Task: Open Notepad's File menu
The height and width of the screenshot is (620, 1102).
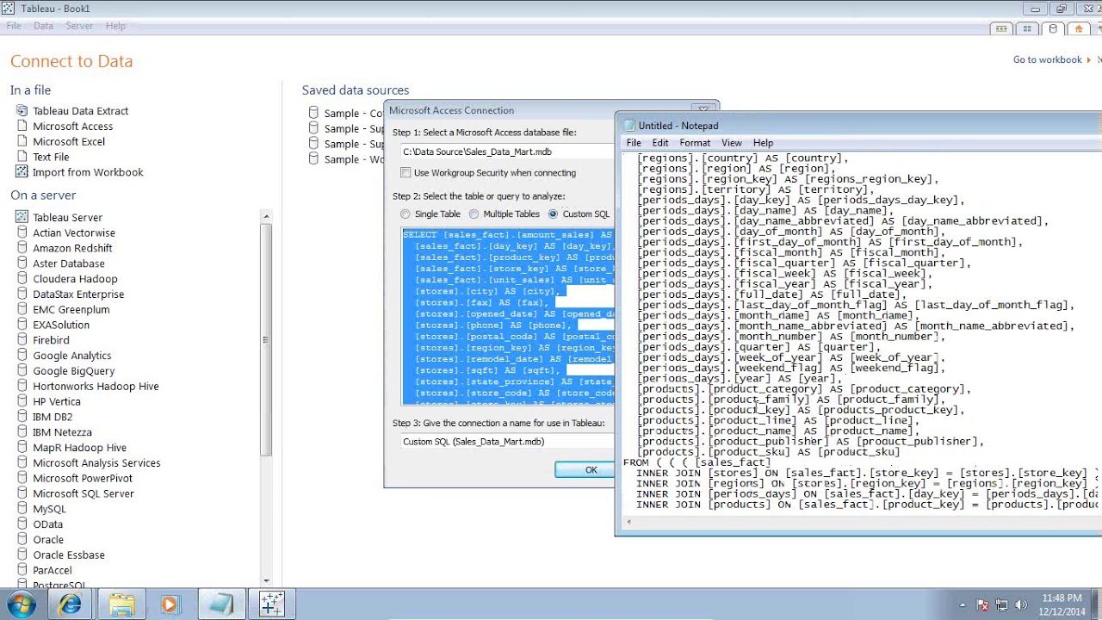Action: 634,143
